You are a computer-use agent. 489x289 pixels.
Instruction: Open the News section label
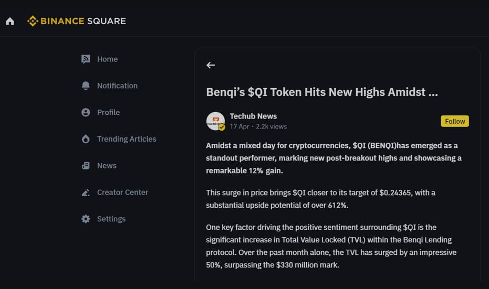tap(107, 166)
